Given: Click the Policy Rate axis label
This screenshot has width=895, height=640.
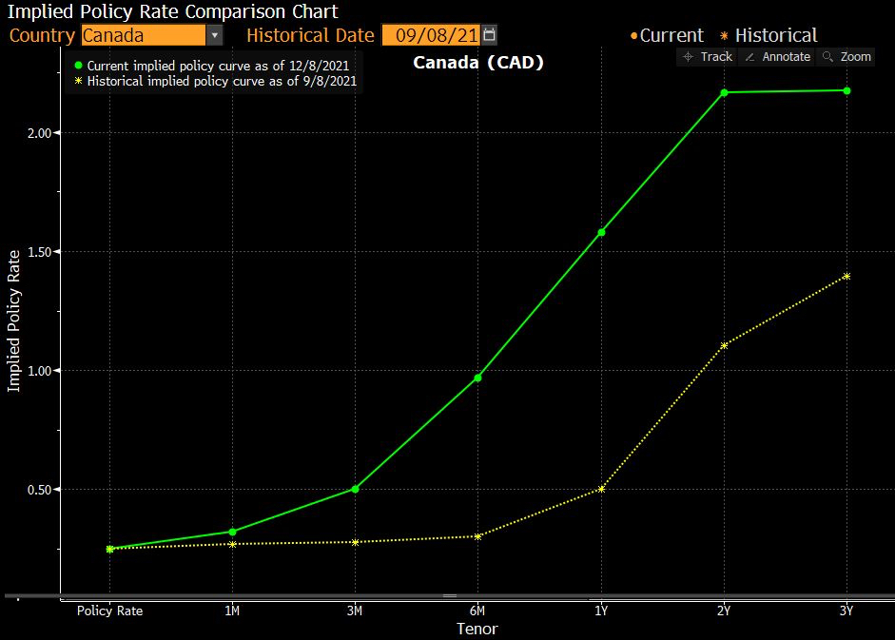Looking at the screenshot, I should [109, 611].
